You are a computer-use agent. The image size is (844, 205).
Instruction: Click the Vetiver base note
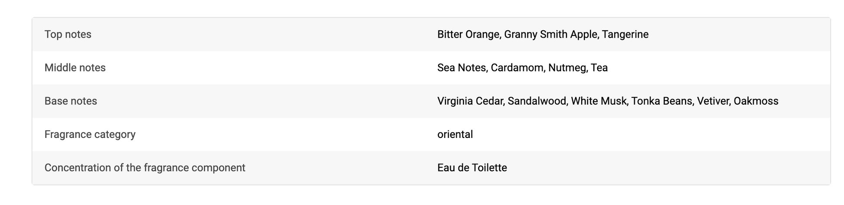[713, 101]
